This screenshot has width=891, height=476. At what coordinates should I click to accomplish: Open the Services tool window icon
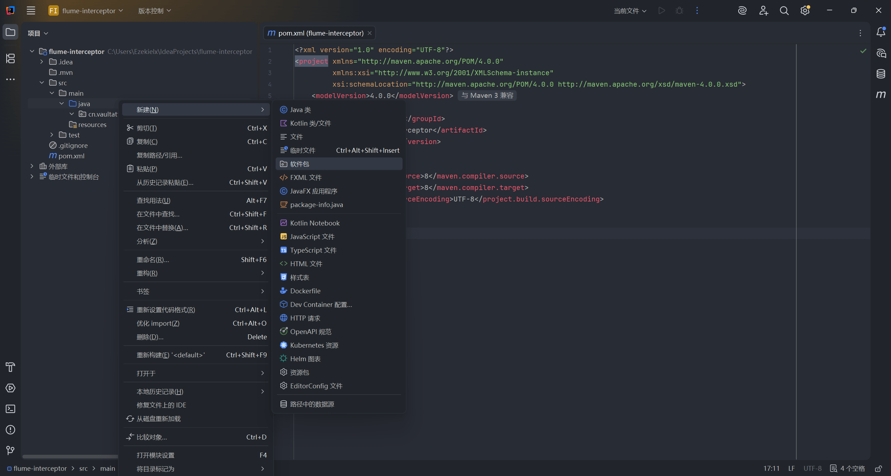[10, 388]
